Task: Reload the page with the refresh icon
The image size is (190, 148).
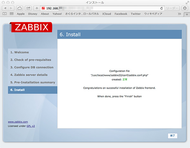Action: [x=162, y=8]
